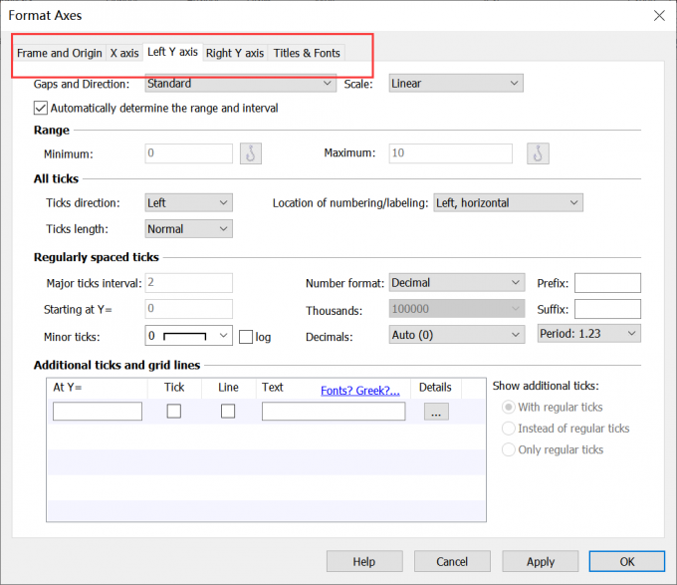Open the disabled Thousands dropdown
This screenshot has width=677, height=585.
(x=457, y=309)
